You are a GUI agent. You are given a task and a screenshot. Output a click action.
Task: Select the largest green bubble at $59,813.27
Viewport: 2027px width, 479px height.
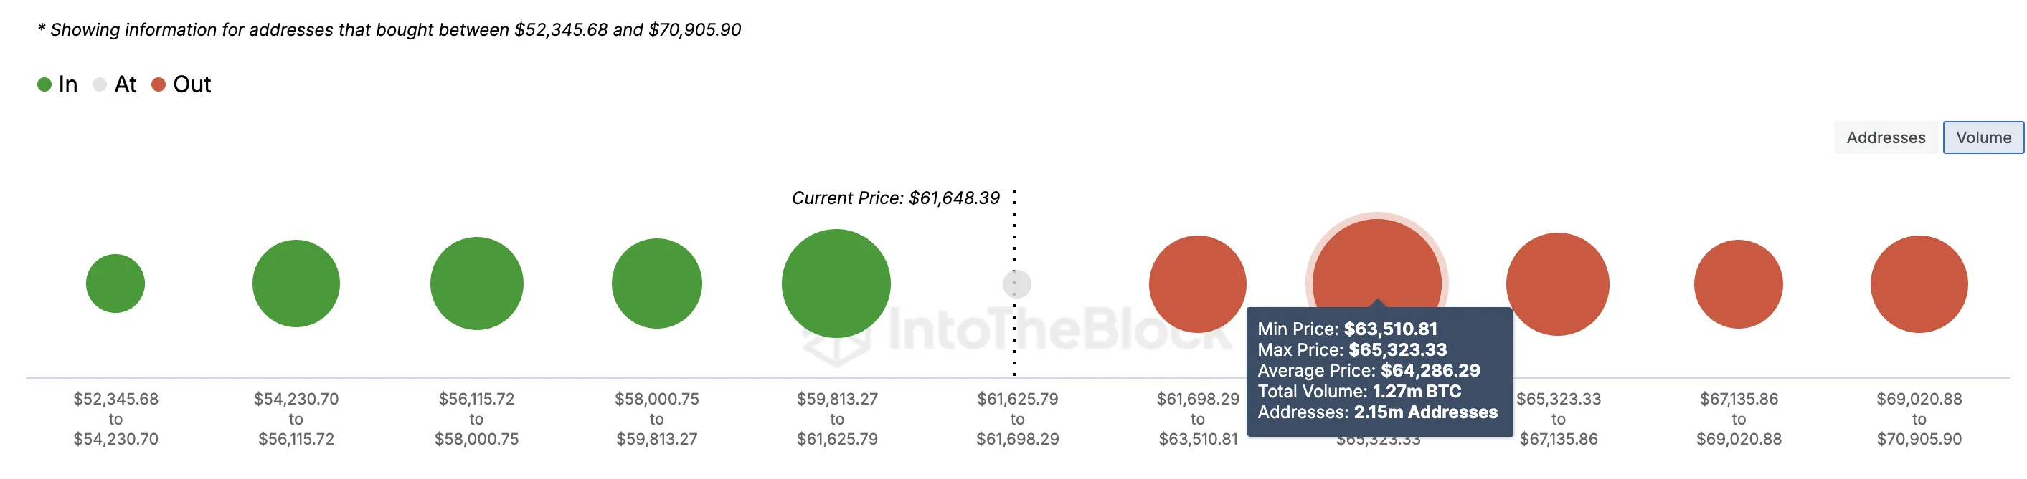836,284
